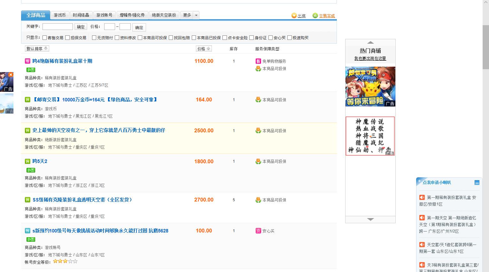Image resolution: width=489 pixels, height=272 pixels.
Task: Open the 我也要出现在这里 link
Action: click(370, 58)
